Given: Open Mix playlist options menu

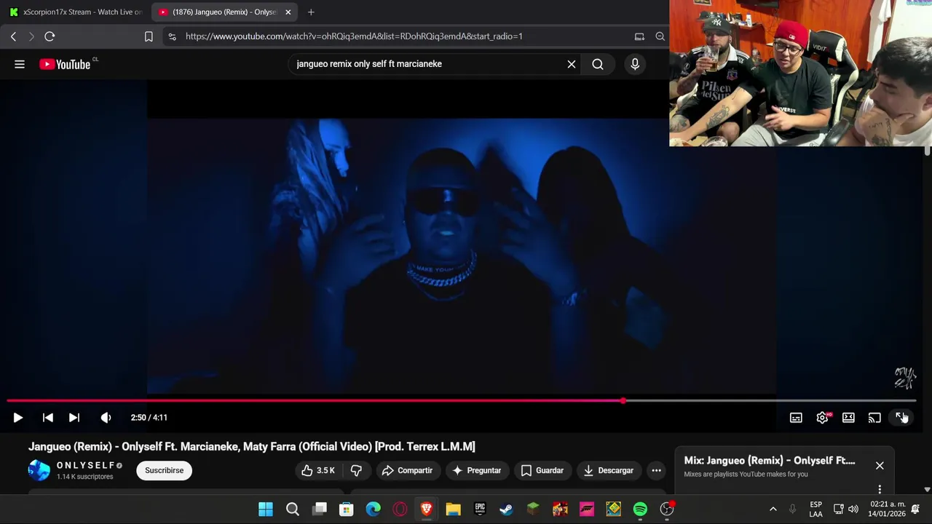Looking at the screenshot, I should (880, 489).
